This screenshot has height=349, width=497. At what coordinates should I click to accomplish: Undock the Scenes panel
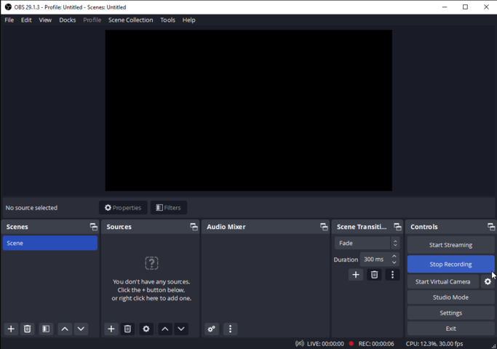pyautogui.click(x=93, y=227)
